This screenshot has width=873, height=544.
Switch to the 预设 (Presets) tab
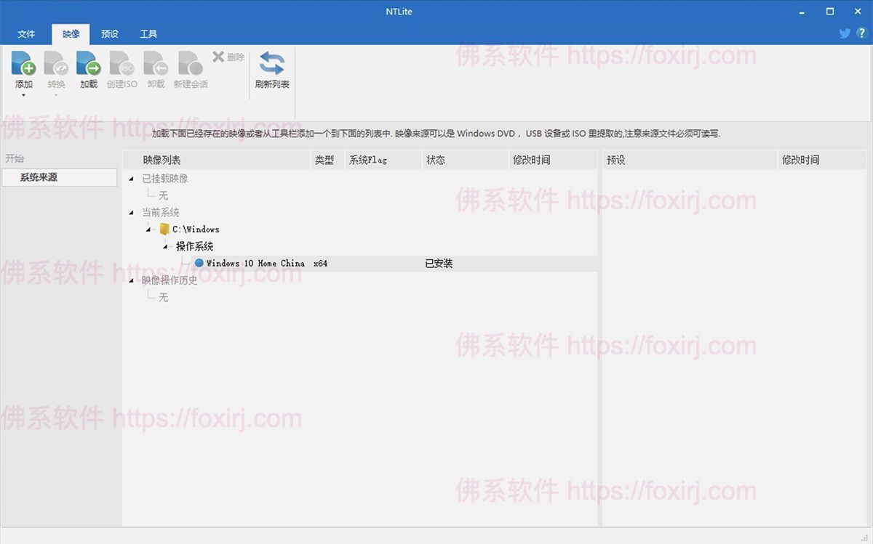[109, 33]
